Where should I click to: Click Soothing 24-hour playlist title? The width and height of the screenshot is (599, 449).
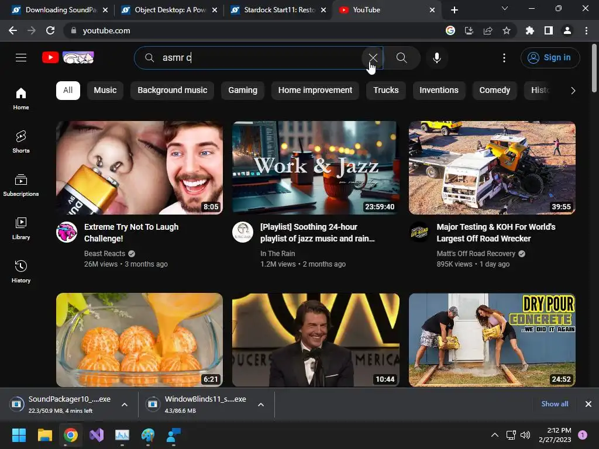(317, 233)
